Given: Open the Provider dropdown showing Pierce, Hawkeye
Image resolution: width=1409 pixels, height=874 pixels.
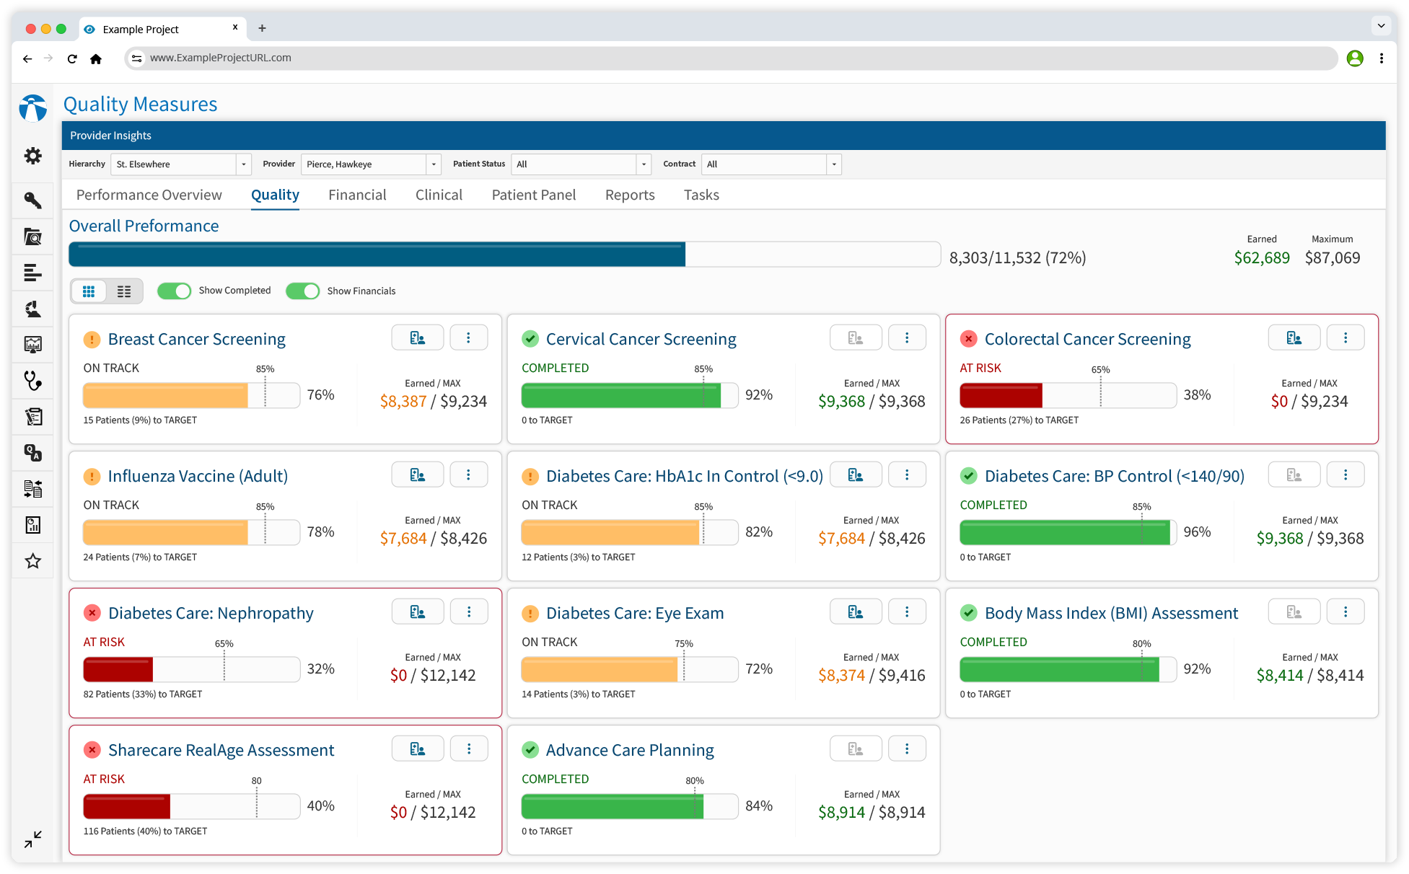Looking at the screenshot, I should [x=432, y=164].
